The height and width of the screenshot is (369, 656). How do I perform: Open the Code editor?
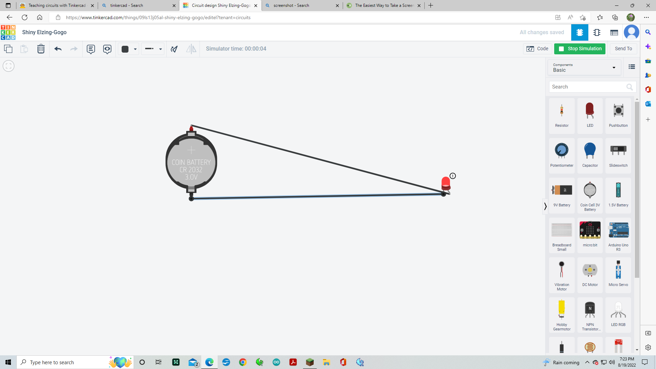point(537,49)
